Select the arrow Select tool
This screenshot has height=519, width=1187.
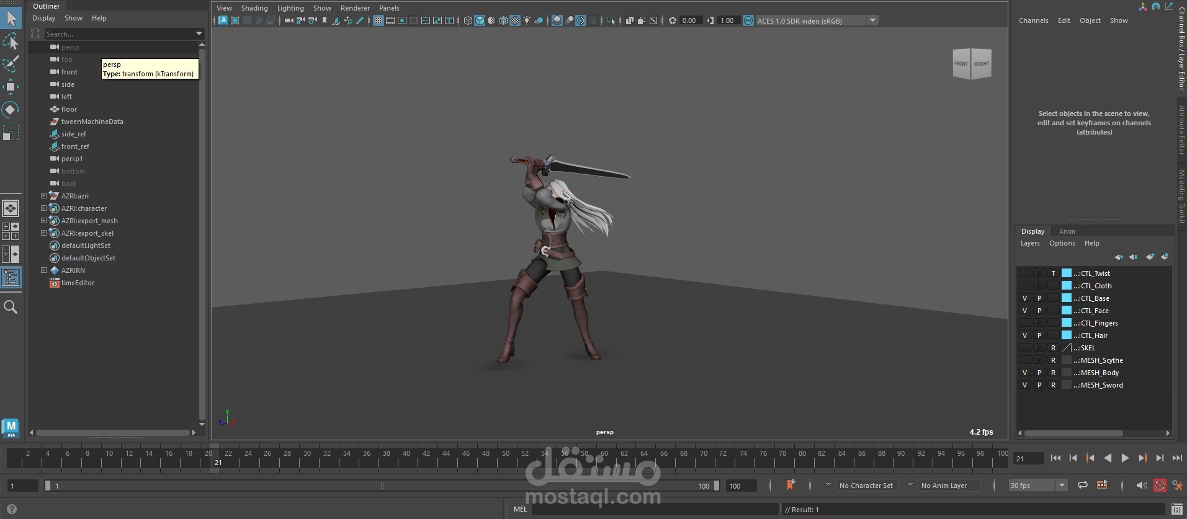tap(11, 17)
